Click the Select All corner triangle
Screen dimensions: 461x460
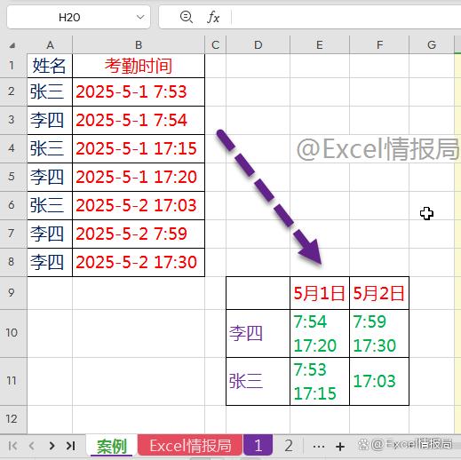(x=12, y=45)
